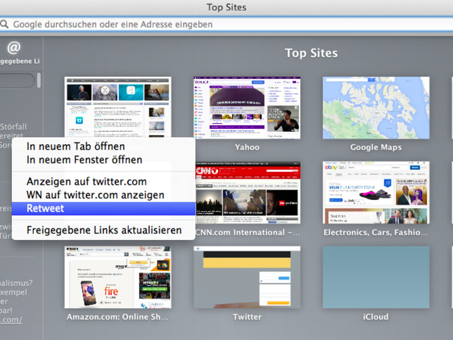The height and width of the screenshot is (340, 453).
Task: Click the sidebar search field
Action: point(17,80)
